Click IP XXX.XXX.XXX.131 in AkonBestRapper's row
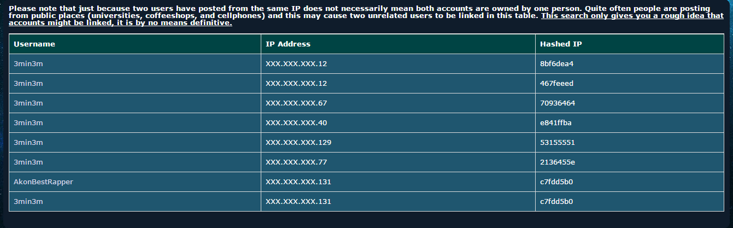The image size is (733, 228). tap(298, 182)
